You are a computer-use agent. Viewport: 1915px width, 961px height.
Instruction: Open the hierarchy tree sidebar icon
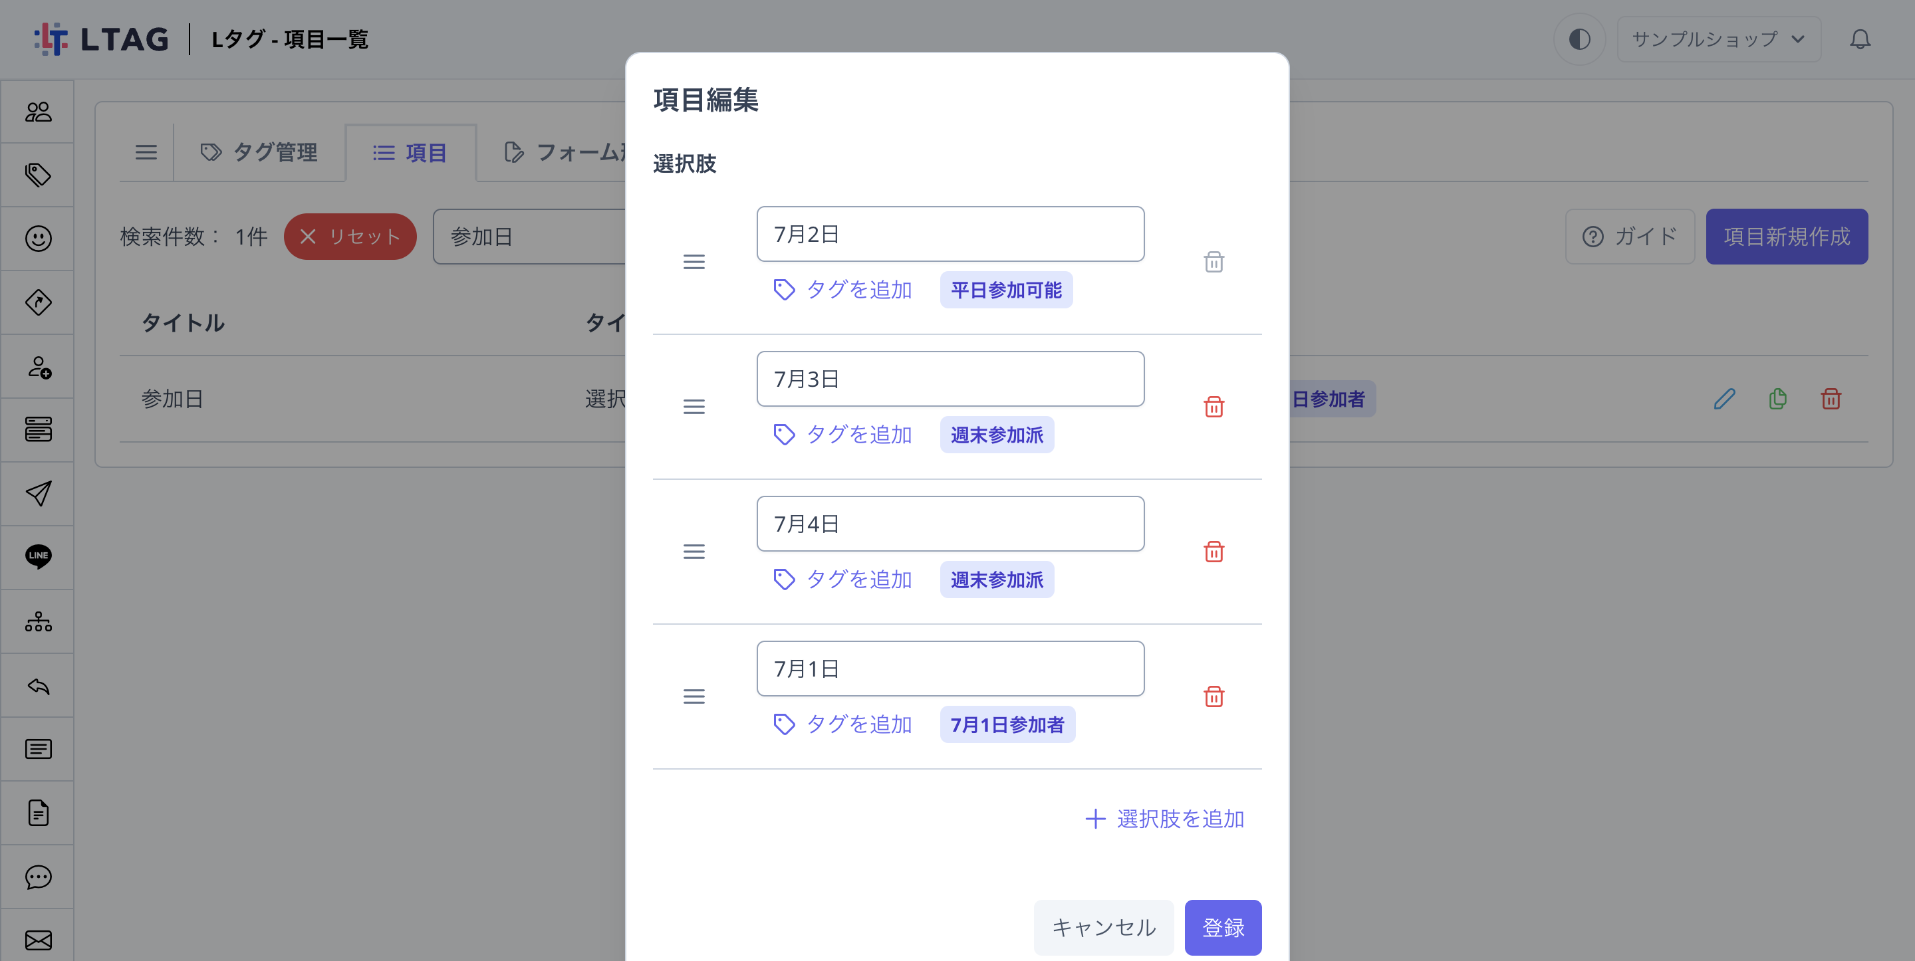[x=38, y=621]
